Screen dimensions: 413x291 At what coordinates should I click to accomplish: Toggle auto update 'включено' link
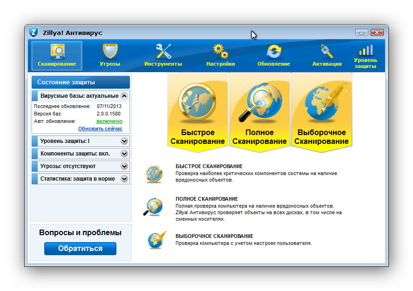pos(109,121)
